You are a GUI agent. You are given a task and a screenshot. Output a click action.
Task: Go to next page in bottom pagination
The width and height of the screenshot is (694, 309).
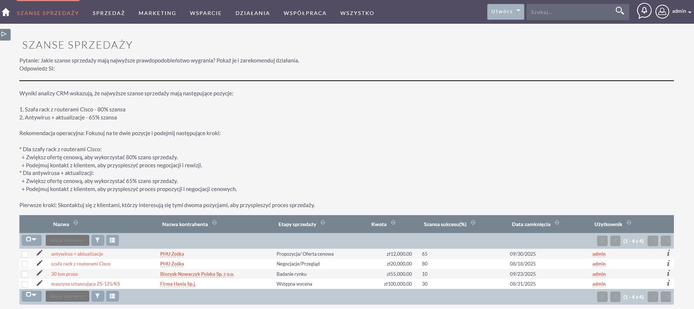coord(653,297)
